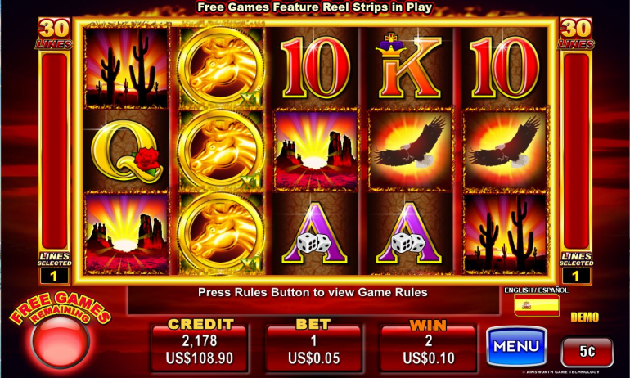Click the left red lines meter bar

[x=54, y=151]
